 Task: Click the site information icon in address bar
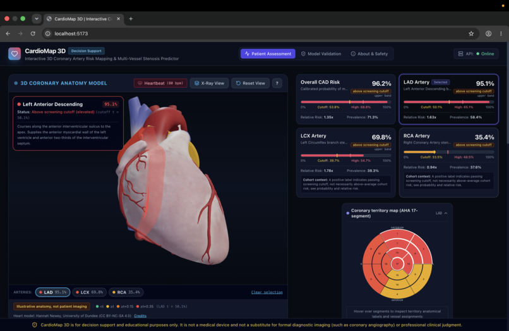(48, 33)
